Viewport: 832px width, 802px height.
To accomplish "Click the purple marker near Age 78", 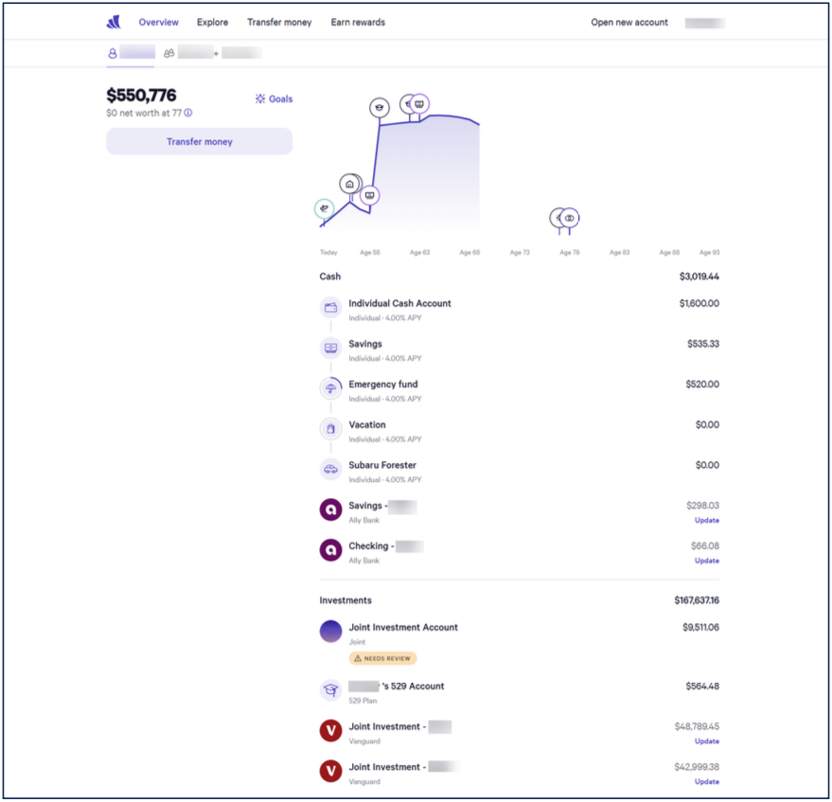I will [x=570, y=218].
